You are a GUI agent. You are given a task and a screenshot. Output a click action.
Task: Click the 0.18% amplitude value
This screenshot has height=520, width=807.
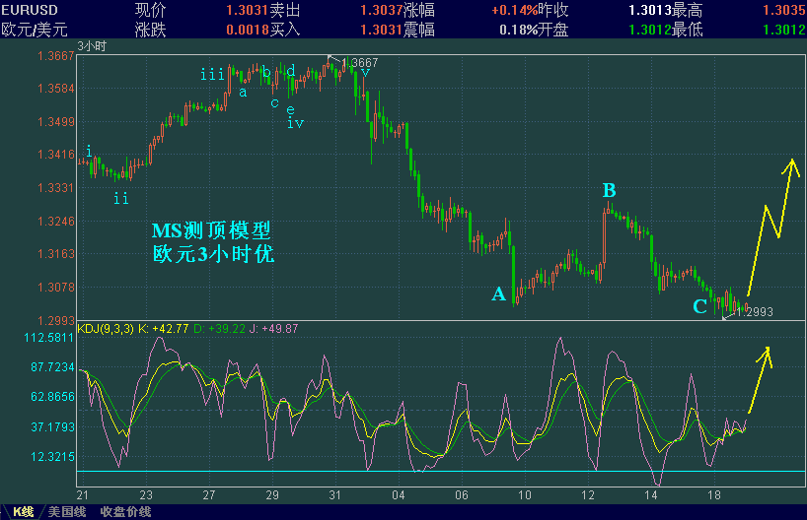(x=518, y=30)
